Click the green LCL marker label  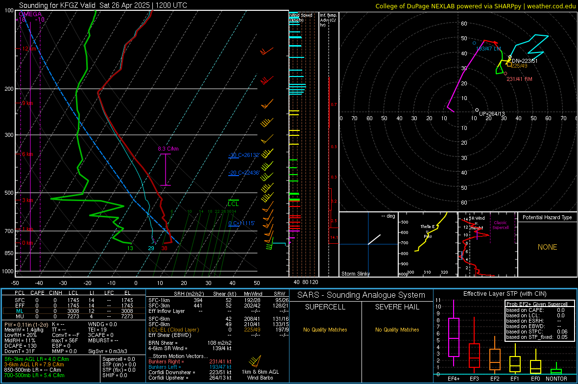233,204
